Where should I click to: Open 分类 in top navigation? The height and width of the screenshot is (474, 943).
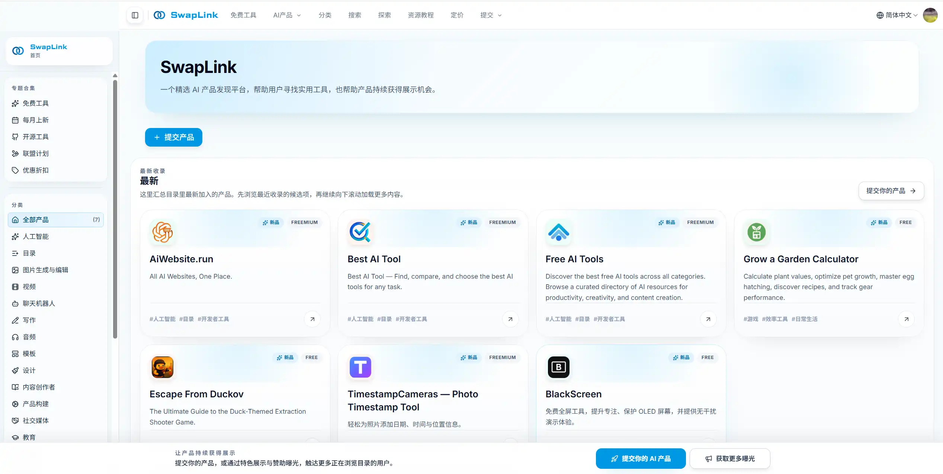(x=325, y=15)
